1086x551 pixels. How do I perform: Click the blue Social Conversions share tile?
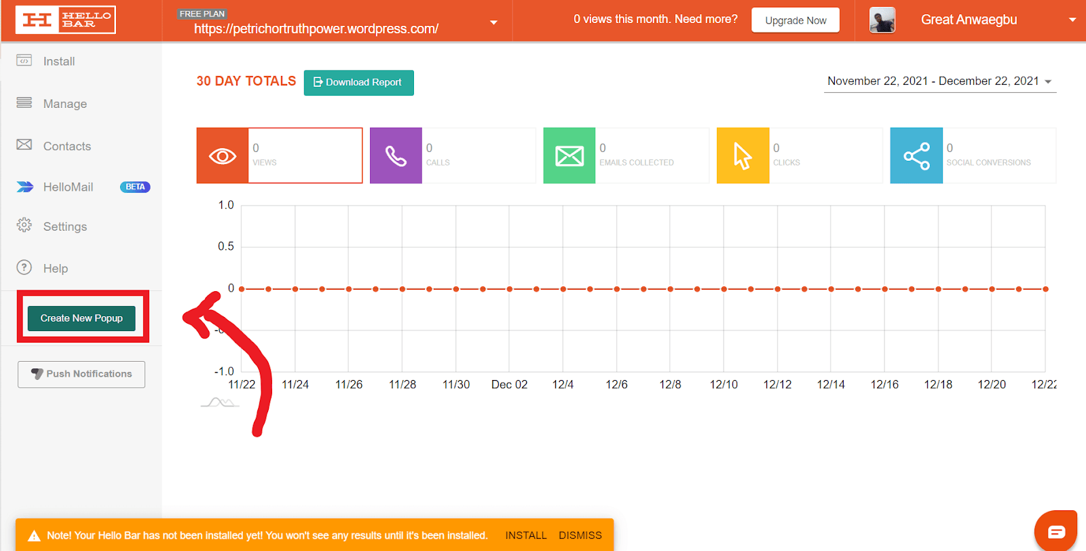916,155
